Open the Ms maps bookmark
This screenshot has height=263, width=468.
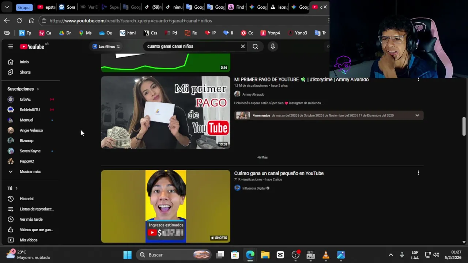[x=85, y=33]
